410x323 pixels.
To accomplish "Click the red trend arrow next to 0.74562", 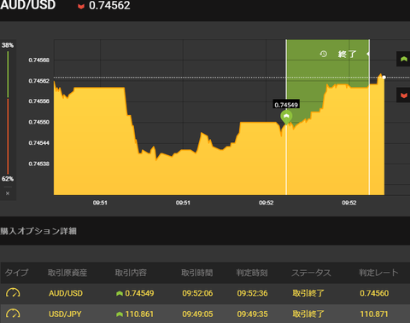I will tap(81, 6).
